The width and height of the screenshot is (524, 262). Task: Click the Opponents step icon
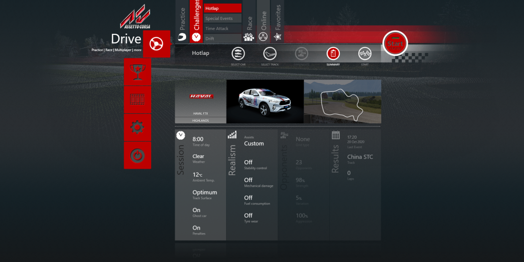click(x=301, y=53)
